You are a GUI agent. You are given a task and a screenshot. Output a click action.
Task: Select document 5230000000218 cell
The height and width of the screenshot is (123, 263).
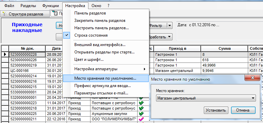(27, 108)
